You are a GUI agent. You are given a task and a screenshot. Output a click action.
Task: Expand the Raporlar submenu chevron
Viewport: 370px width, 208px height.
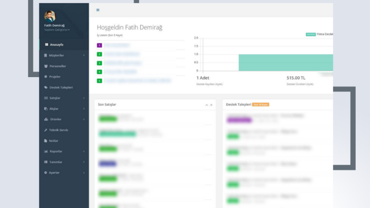84,151
